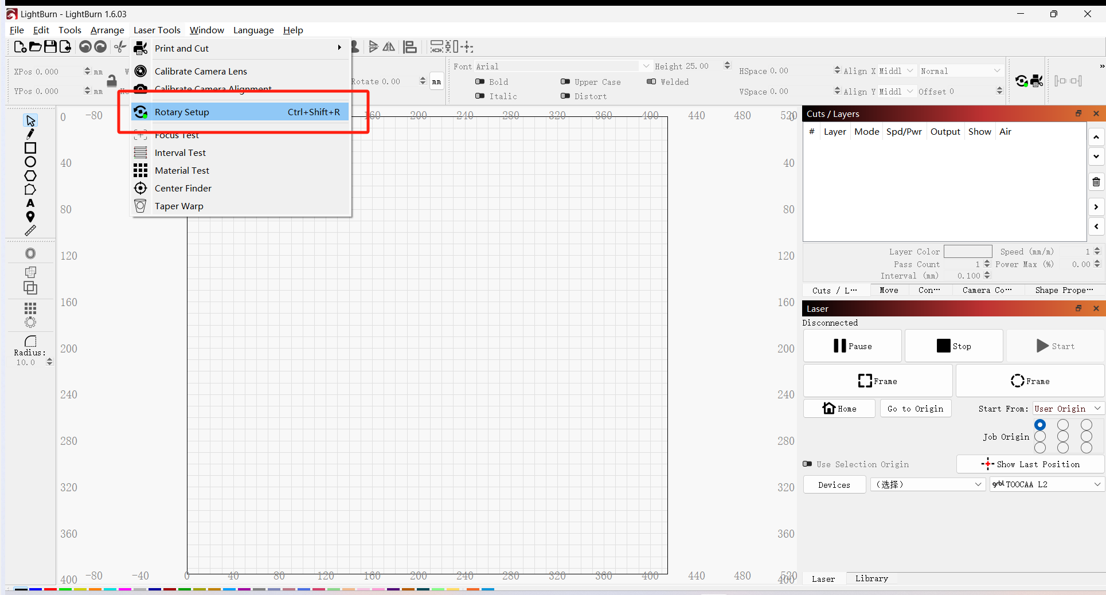Increase the corner Radius stepper

click(49, 359)
